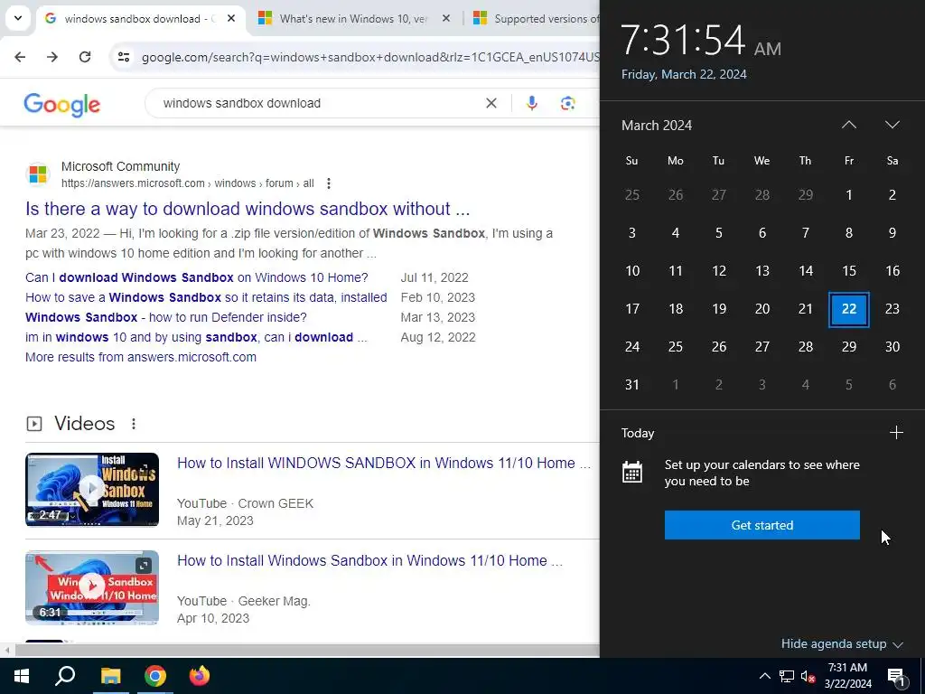Show hidden system tray icons
The image size is (925, 694).
click(x=764, y=676)
